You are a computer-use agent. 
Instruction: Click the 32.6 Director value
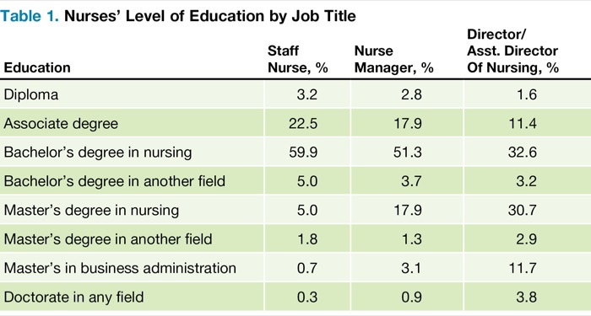pos(523,153)
